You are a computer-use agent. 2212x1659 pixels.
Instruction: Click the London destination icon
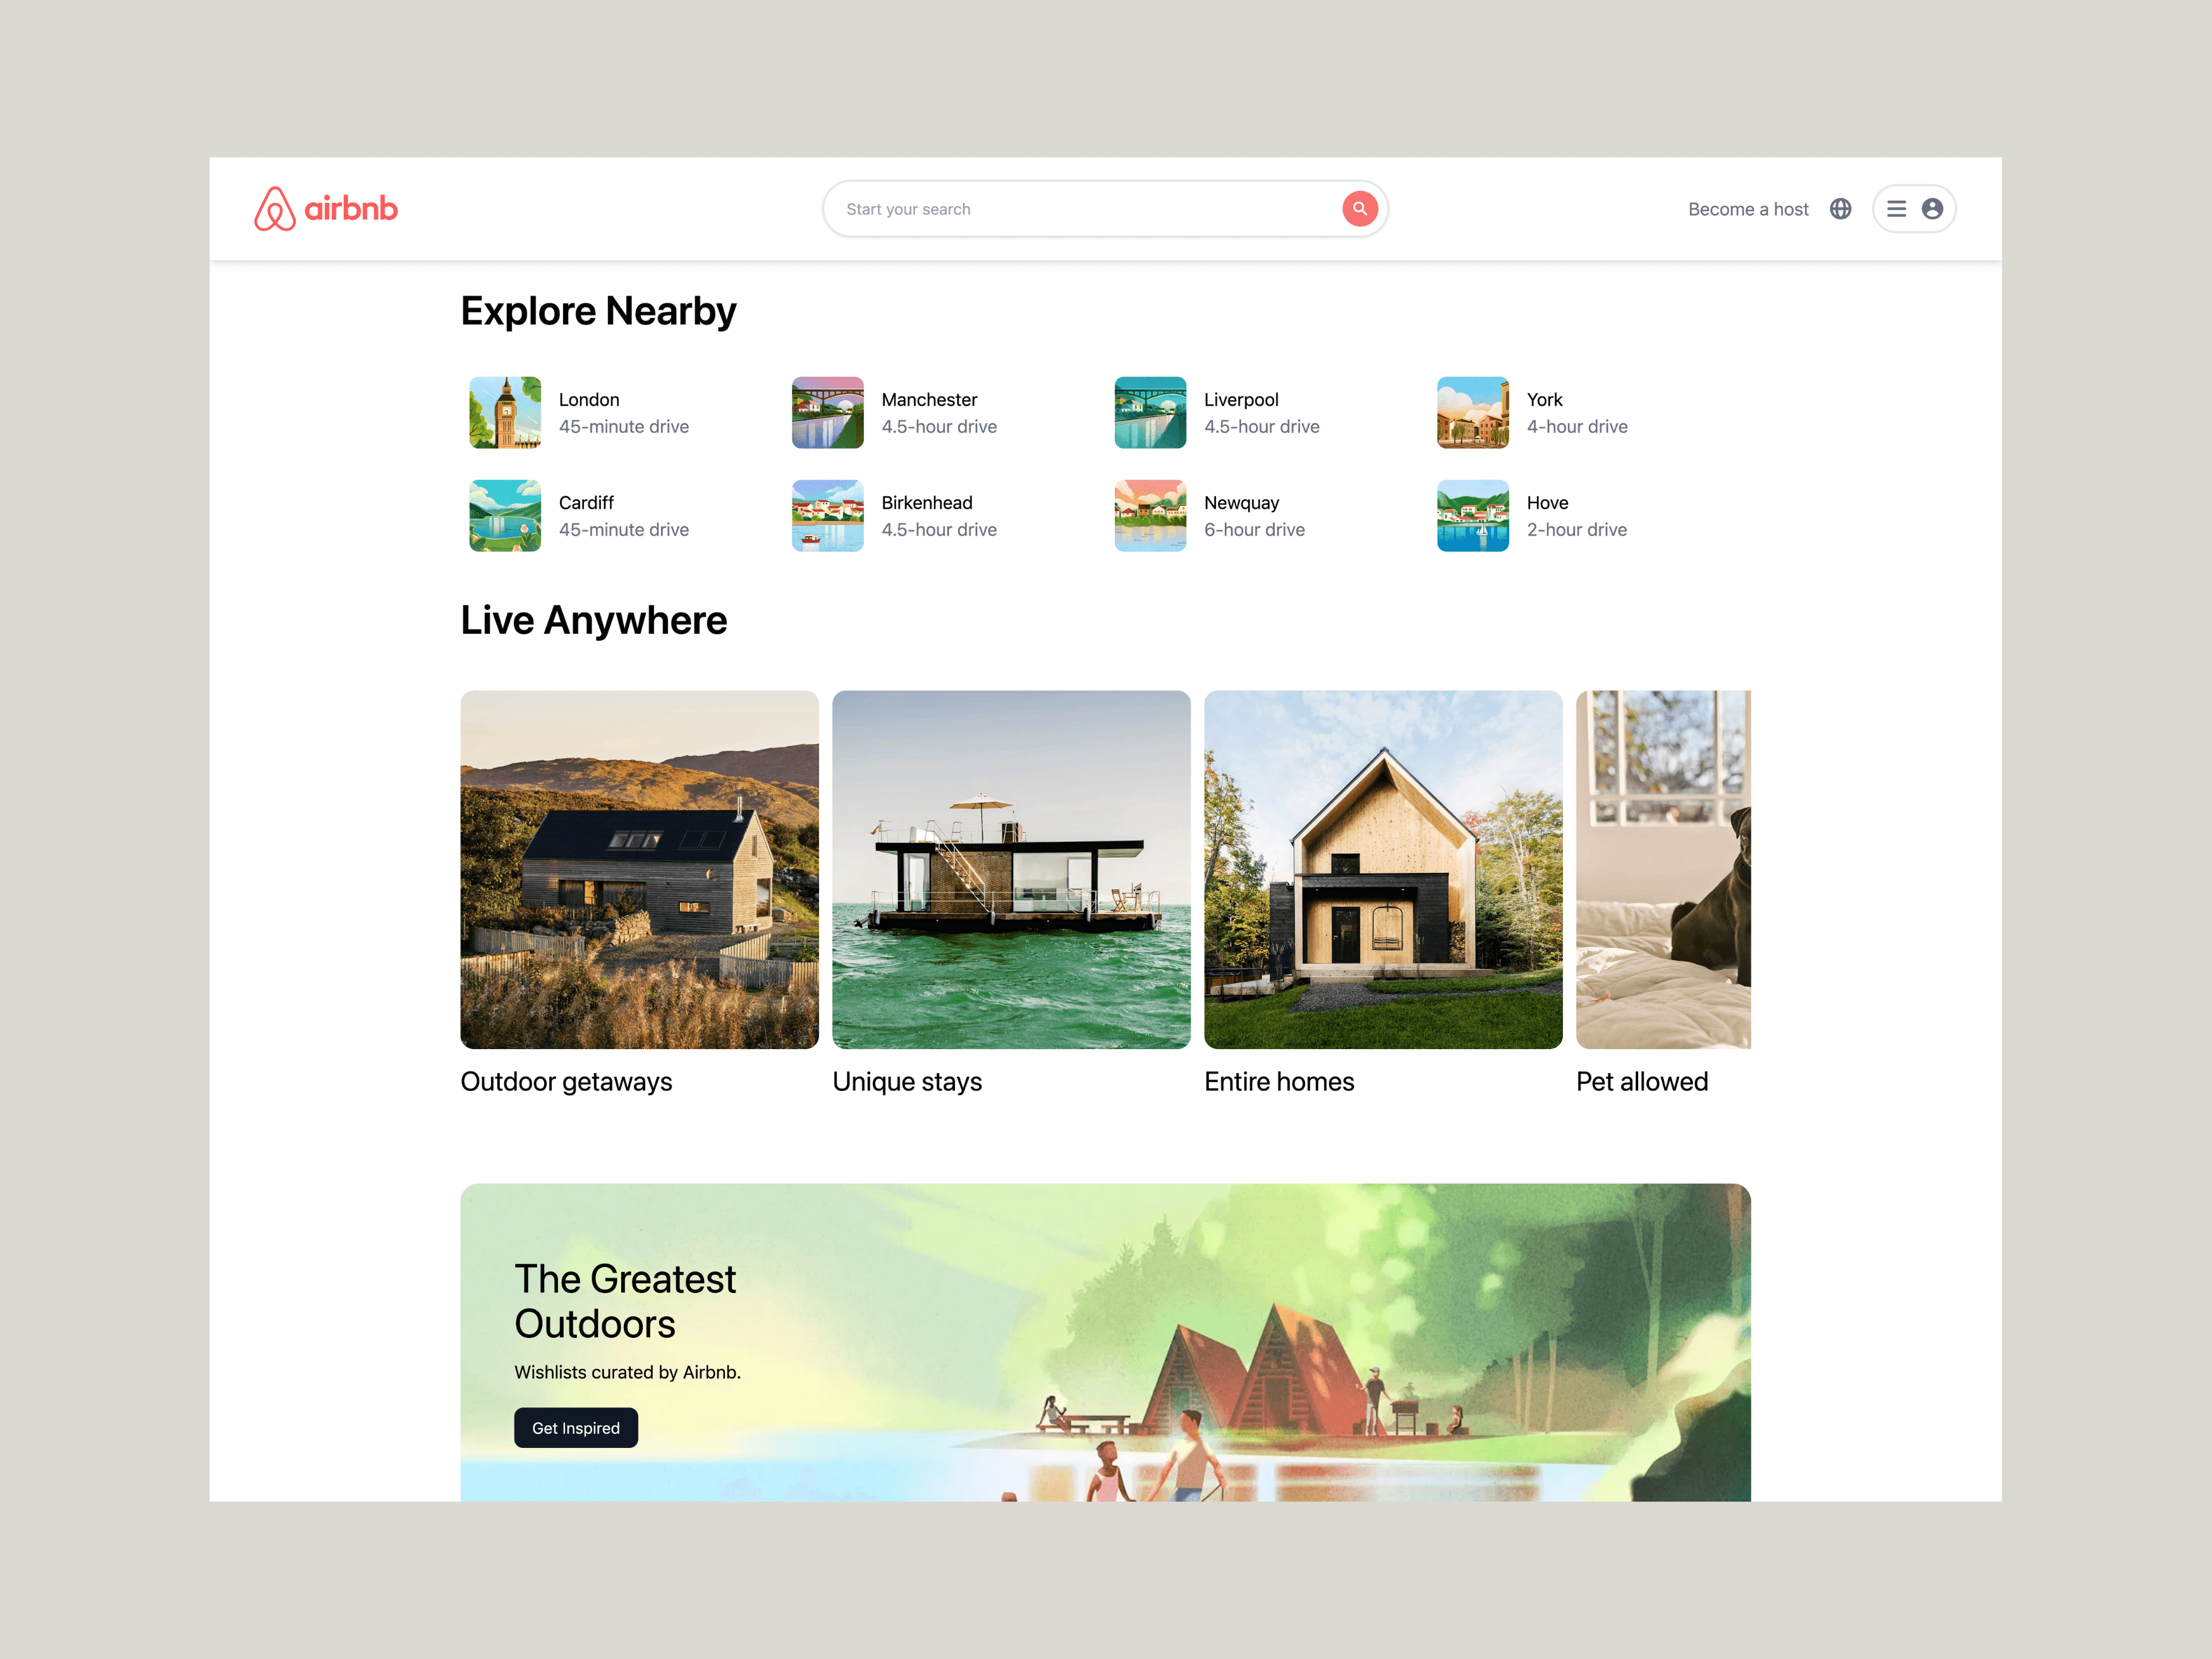505,411
